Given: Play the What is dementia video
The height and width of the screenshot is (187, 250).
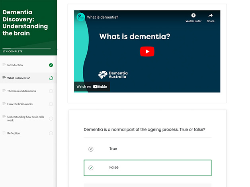Looking at the screenshot, I should tap(147, 52).
